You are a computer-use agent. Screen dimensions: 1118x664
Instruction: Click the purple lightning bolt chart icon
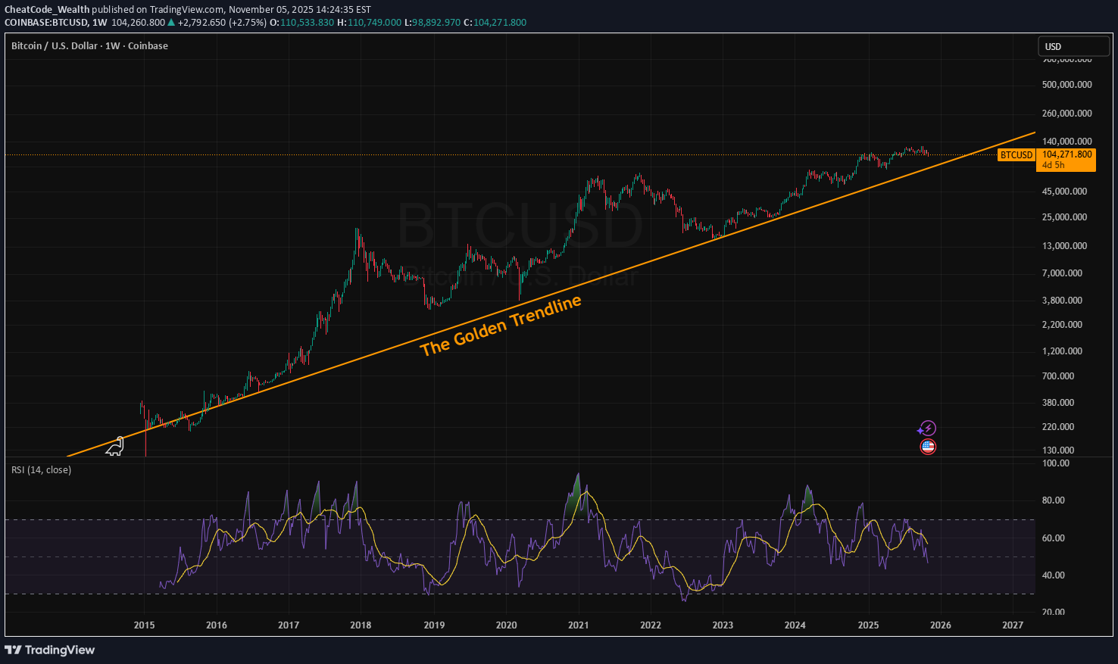[x=928, y=428]
